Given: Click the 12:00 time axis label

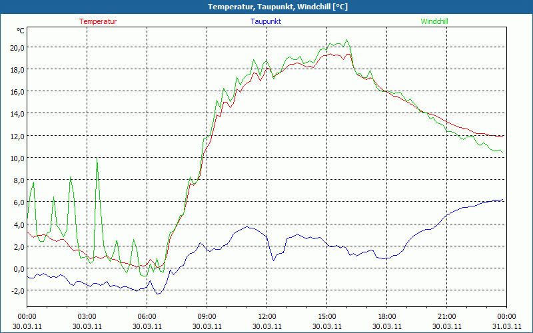Looking at the screenshot, I should tap(267, 317).
